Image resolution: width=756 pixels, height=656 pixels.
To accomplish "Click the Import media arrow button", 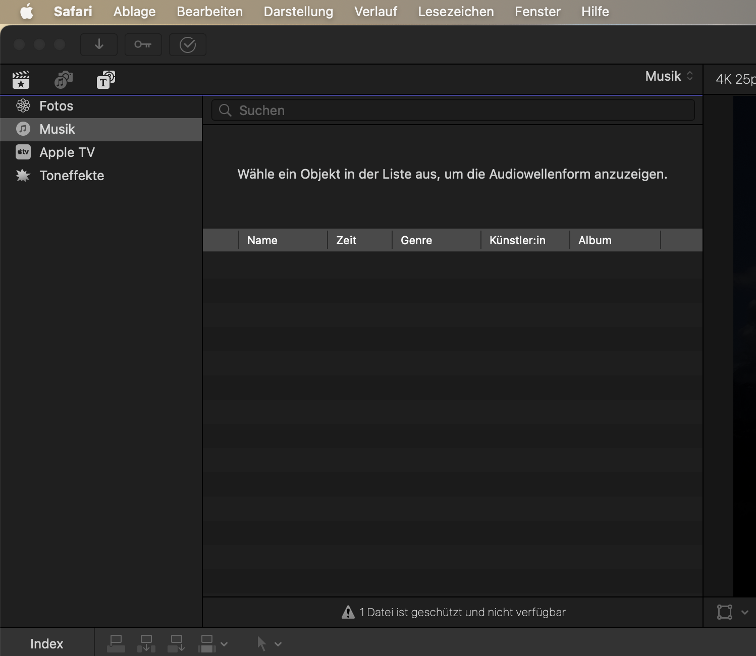I will [99, 45].
